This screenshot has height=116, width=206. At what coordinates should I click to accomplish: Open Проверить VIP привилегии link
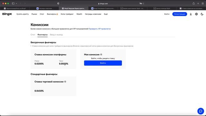click(x=99, y=29)
